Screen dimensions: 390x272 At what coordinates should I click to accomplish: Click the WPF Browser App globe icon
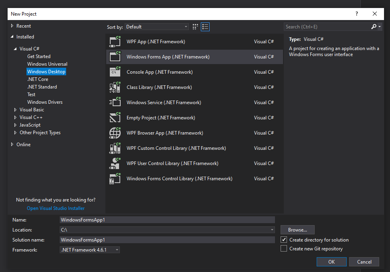115,133
